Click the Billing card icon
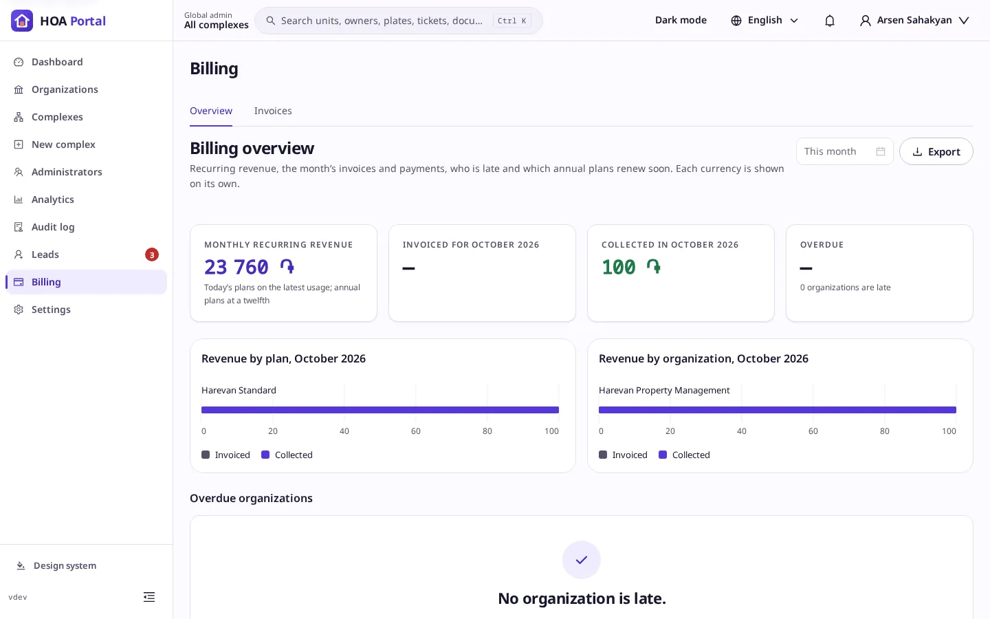Image resolution: width=990 pixels, height=619 pixels. tap(19, 282)
